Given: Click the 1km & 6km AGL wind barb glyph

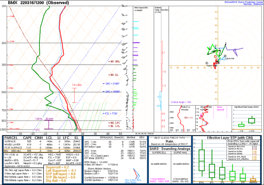Looking at the screenshot, I should [x=136, y=174].
